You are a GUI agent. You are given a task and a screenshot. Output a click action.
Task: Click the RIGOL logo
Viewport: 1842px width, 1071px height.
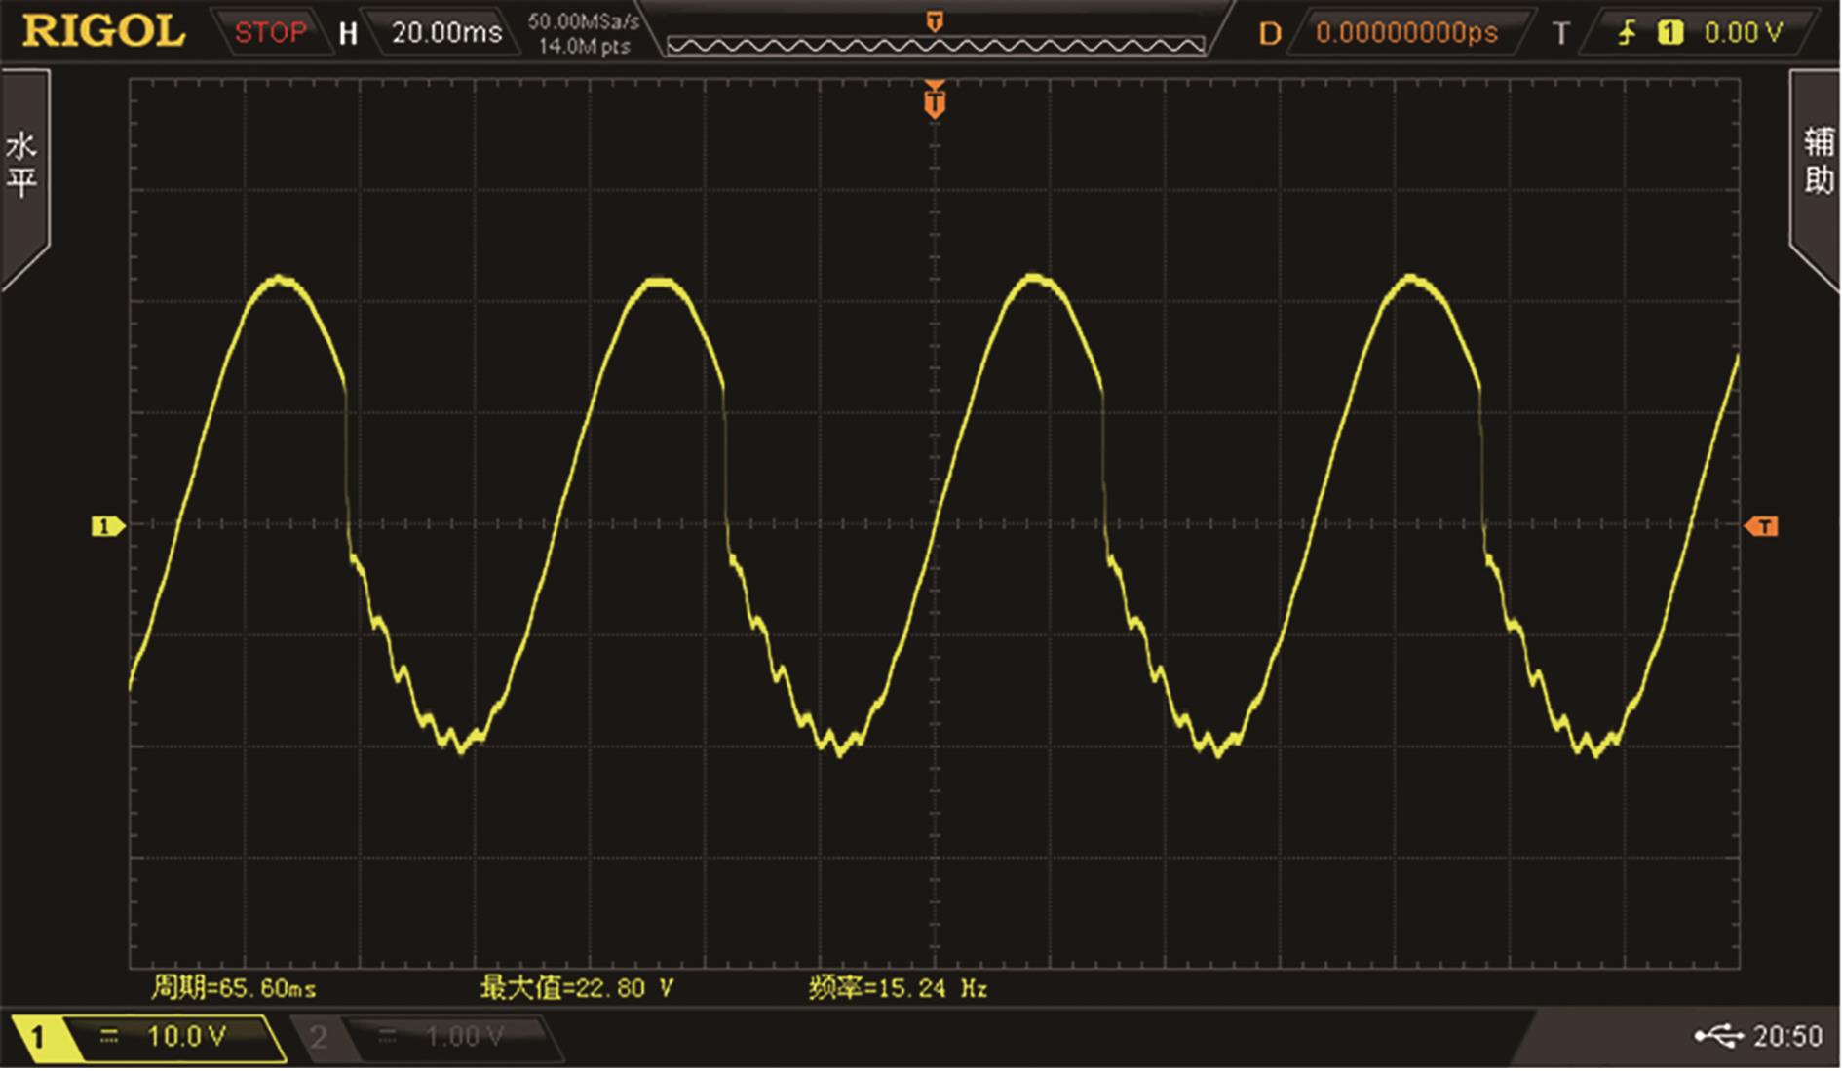click(103, 31)
